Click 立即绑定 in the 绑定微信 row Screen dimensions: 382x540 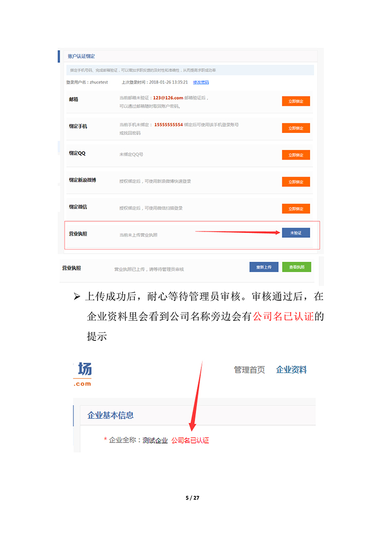click(x=296, y=209)
